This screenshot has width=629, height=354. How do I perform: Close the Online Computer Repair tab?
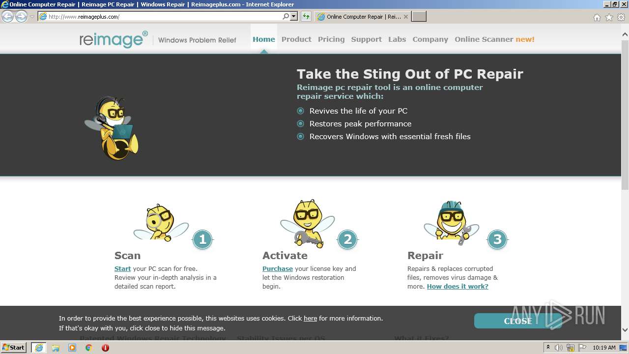click(405, 17)
